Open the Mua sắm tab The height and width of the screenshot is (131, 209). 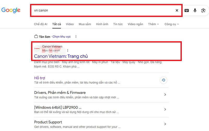(x=85, y=24)
